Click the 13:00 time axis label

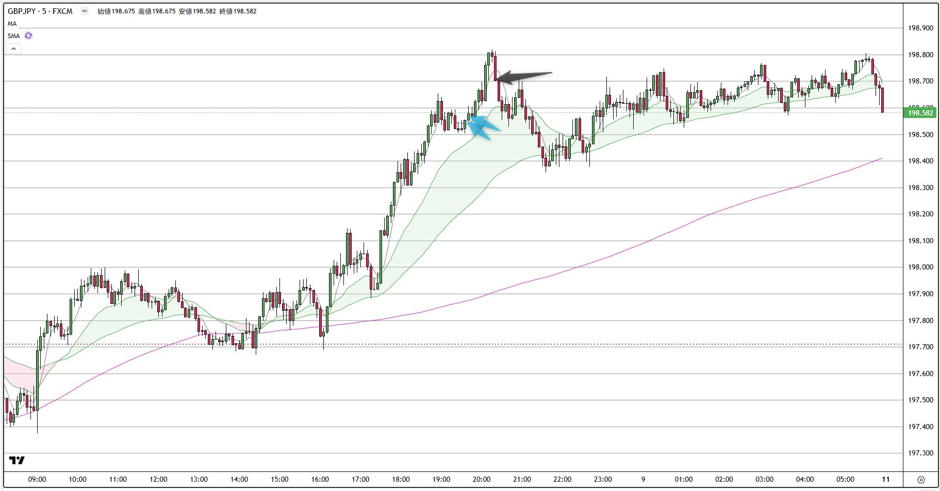199,479
